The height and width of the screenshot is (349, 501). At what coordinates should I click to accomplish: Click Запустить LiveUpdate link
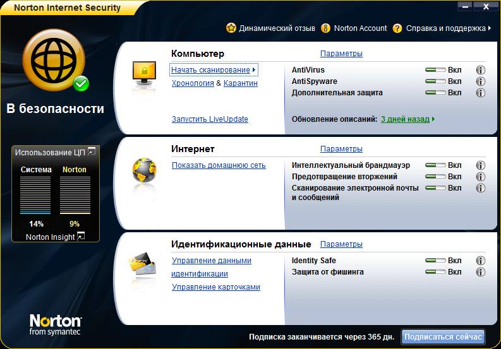pyautogui.click(x=210, y=119)
